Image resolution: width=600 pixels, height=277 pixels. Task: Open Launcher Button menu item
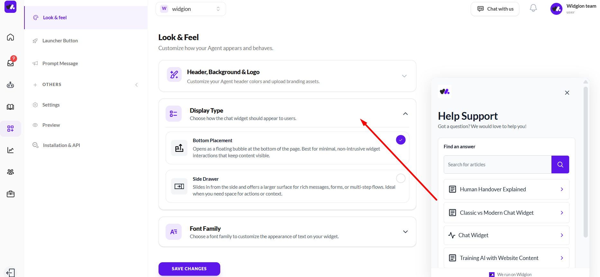pyautogui.click(x=60, y=41)
